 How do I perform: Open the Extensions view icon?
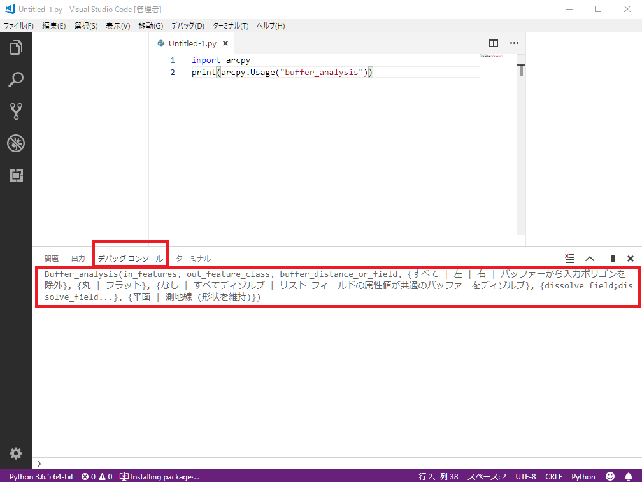pos(15,175)
